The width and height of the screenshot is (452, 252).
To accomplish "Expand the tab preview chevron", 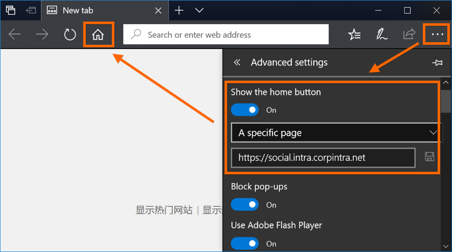I will (199, 11).
